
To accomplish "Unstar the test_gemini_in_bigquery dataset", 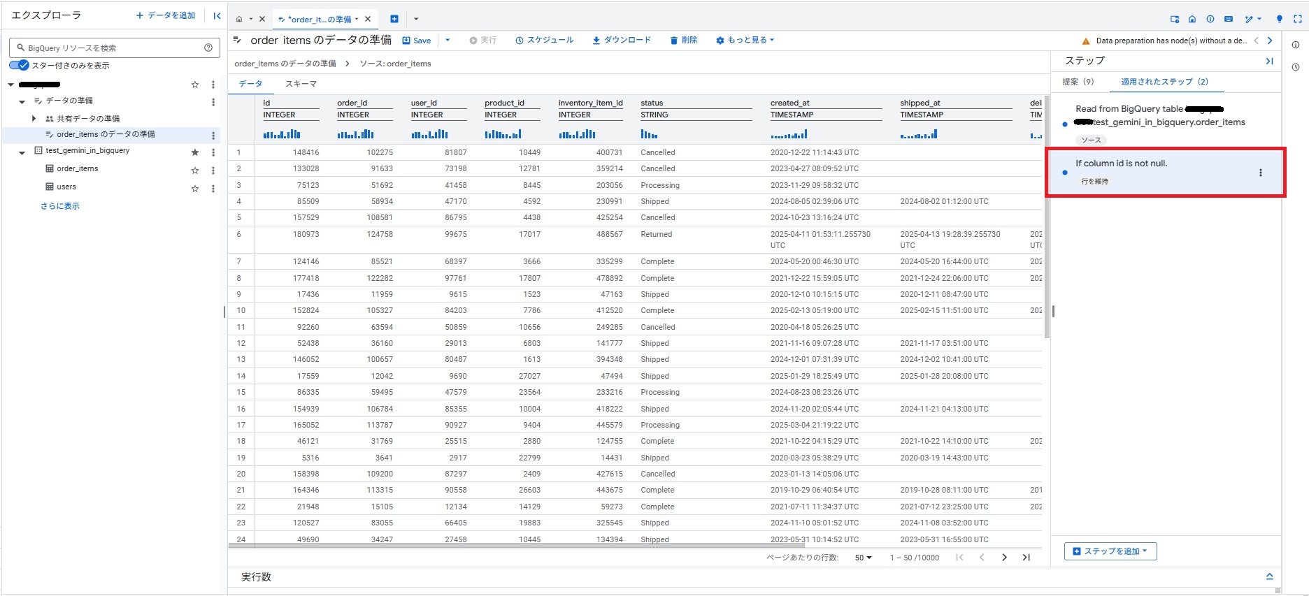I will [x=195, y=152].
